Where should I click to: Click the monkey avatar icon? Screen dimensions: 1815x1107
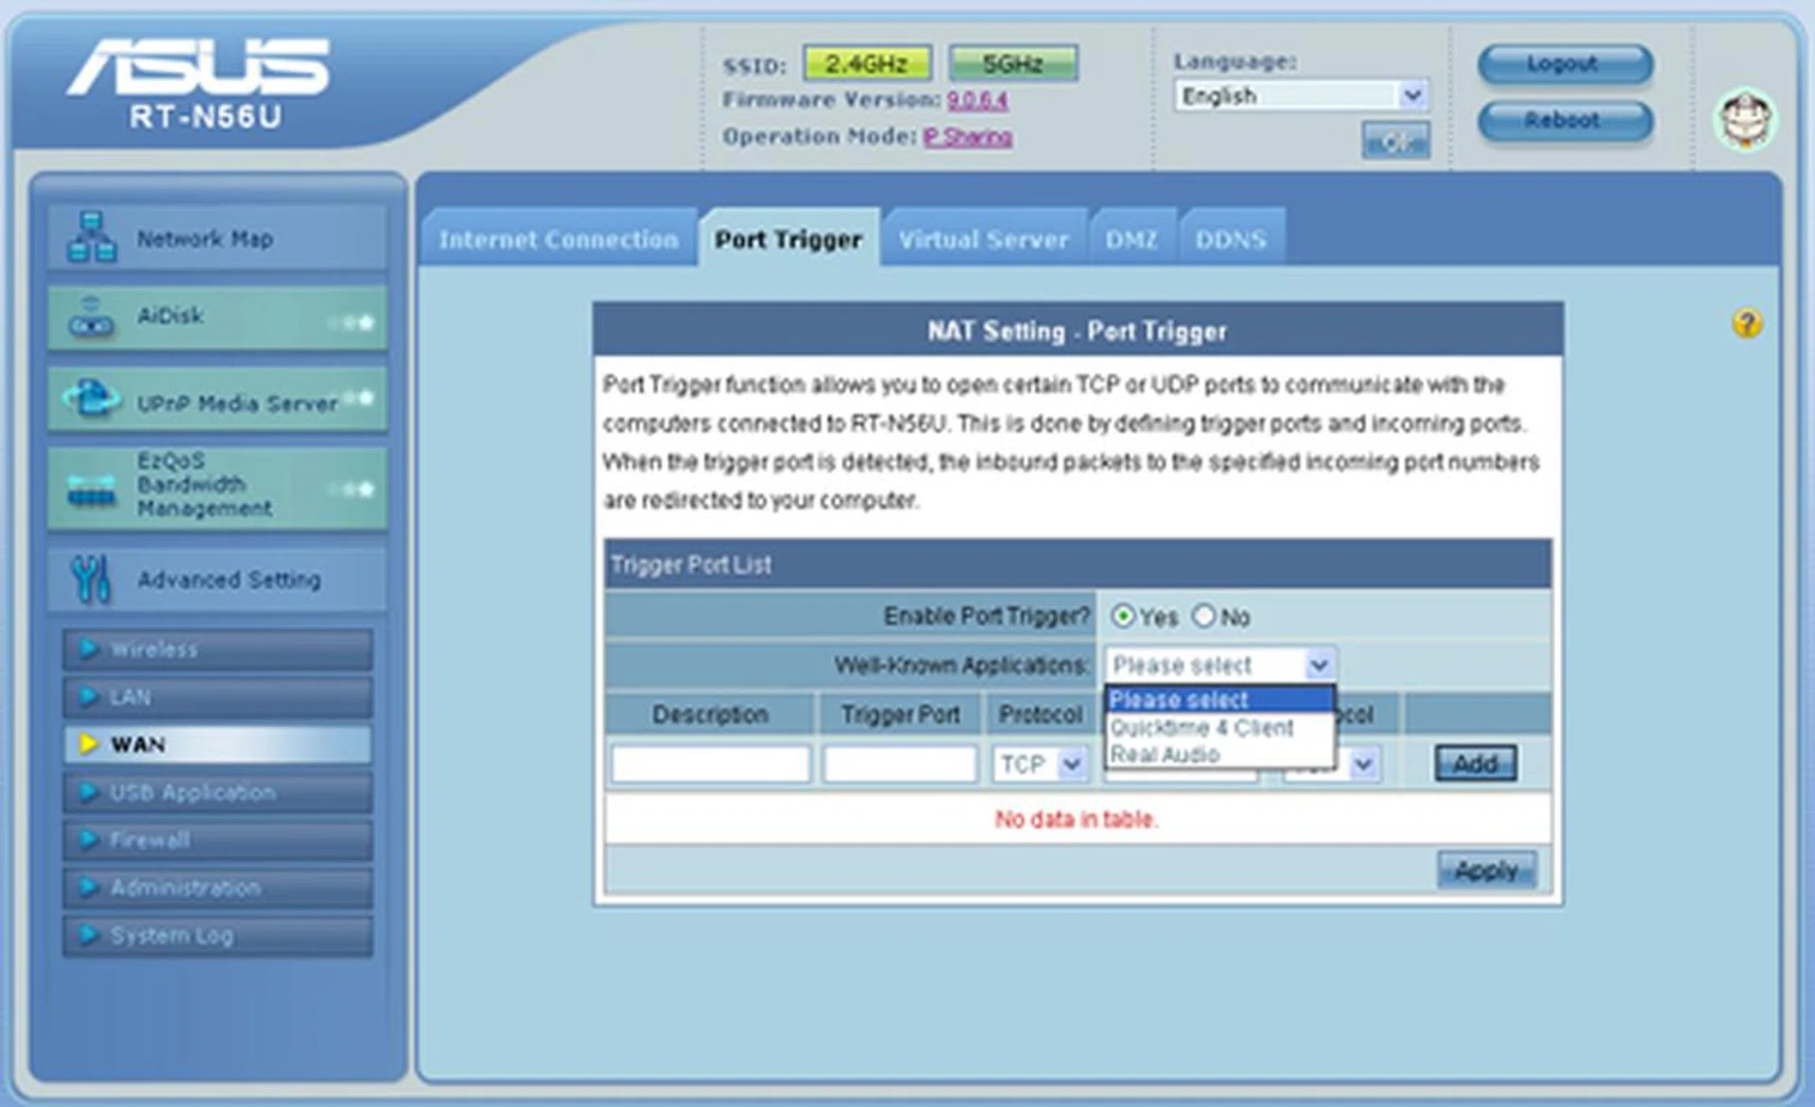coord(1745,120)
